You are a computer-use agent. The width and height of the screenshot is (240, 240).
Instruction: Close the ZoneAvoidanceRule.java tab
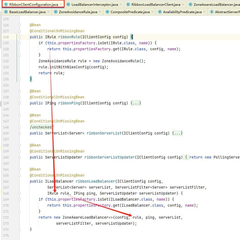coord(100,12)
